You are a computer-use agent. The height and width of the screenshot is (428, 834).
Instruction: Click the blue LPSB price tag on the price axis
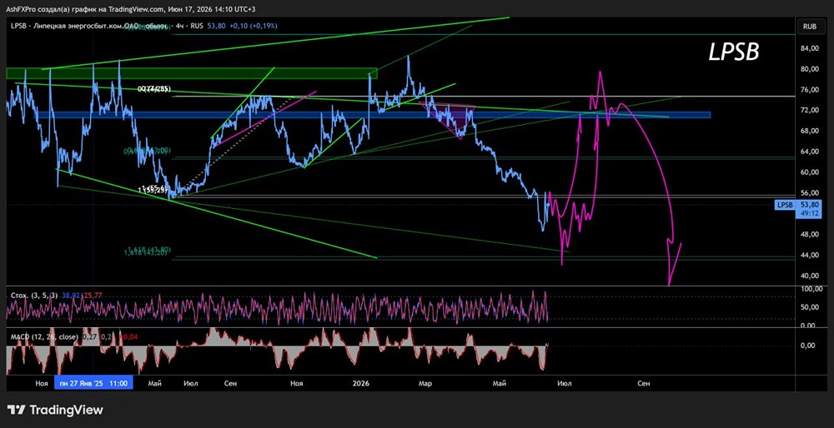pos(785,204)
